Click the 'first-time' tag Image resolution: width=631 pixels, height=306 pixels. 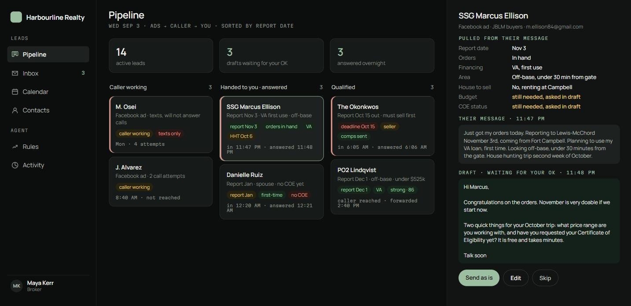click(272, 195)
